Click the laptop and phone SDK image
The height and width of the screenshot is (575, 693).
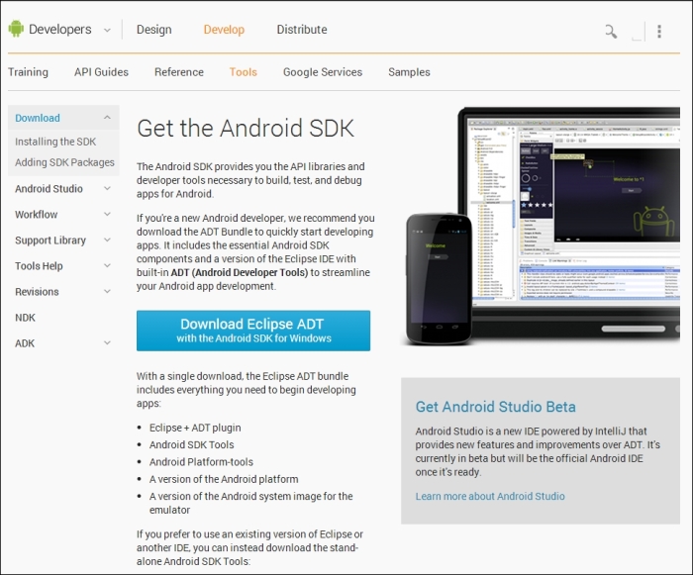pos(543,226)
